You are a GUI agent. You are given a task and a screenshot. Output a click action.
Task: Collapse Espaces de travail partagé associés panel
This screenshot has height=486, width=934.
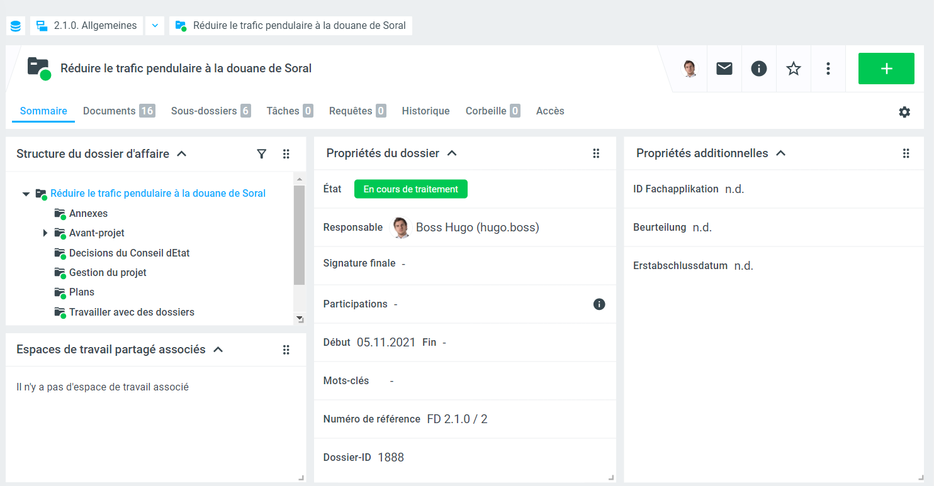(218, 350)
